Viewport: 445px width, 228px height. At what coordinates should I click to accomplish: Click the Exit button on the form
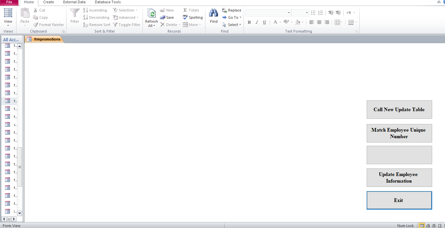click(399, 200)
